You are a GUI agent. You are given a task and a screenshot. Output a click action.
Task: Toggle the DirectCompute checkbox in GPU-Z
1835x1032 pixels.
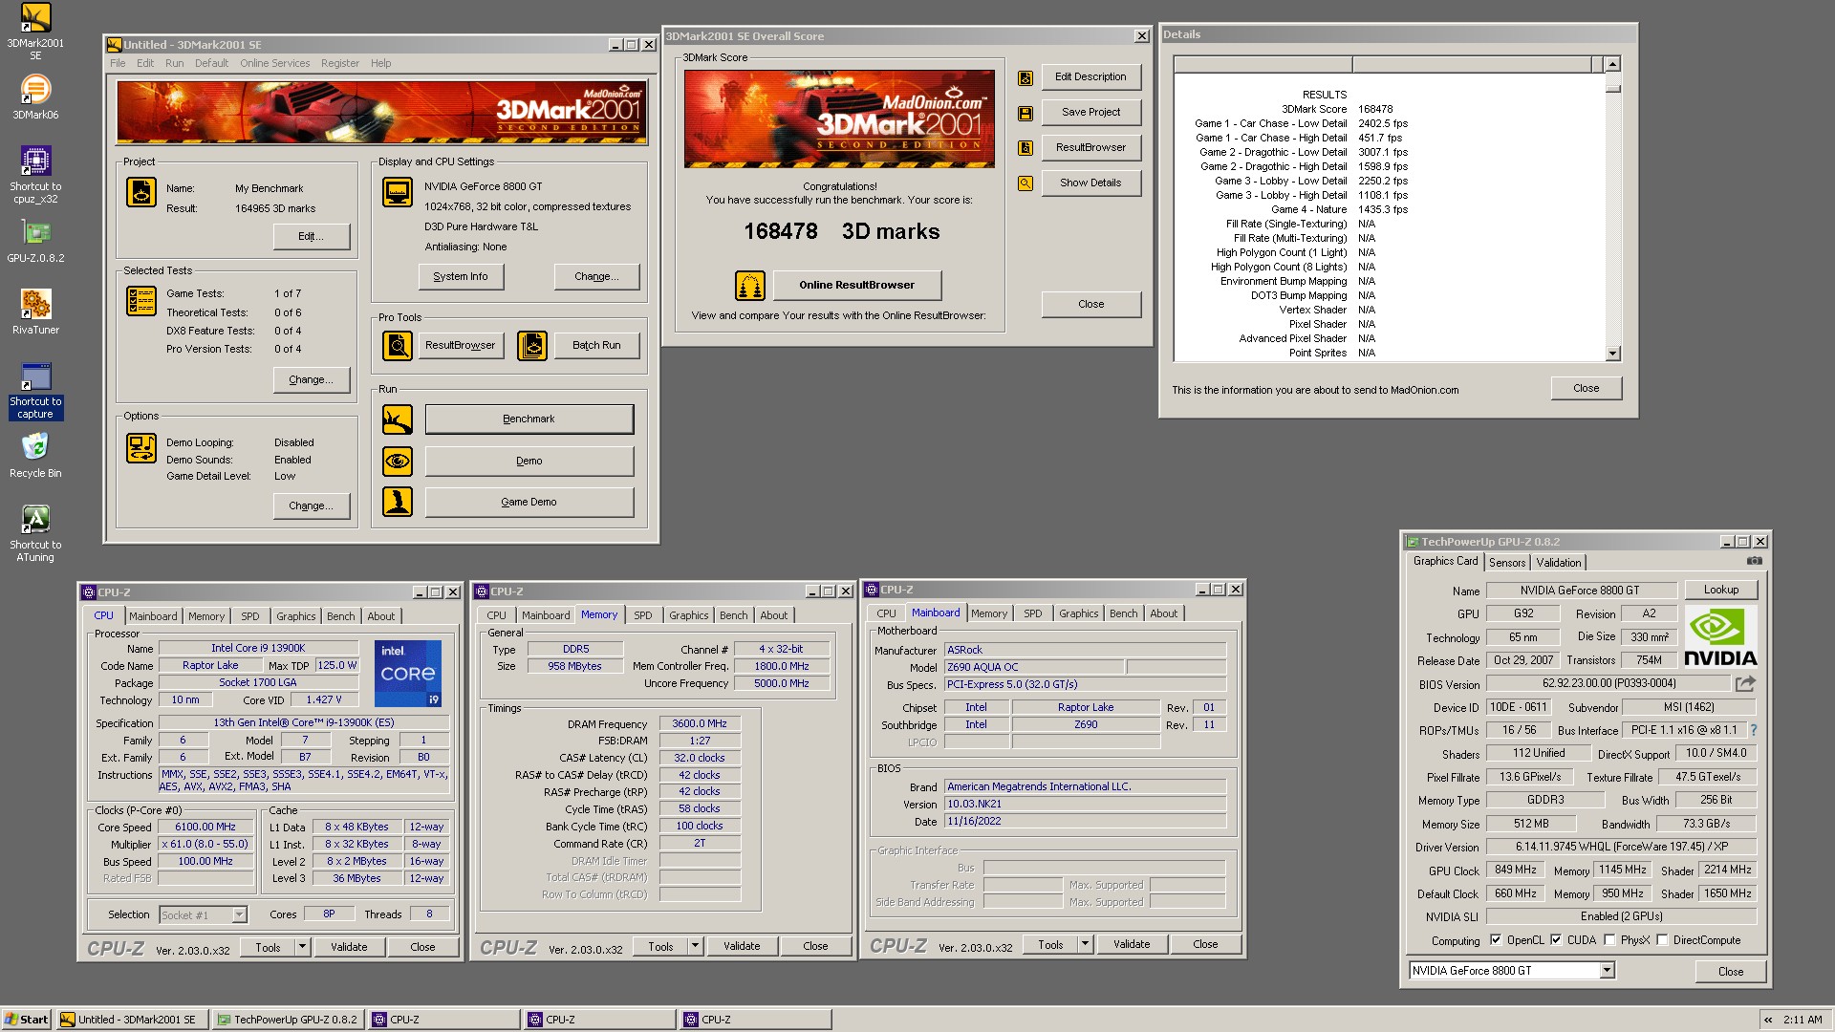click(x=1662, y=940)
